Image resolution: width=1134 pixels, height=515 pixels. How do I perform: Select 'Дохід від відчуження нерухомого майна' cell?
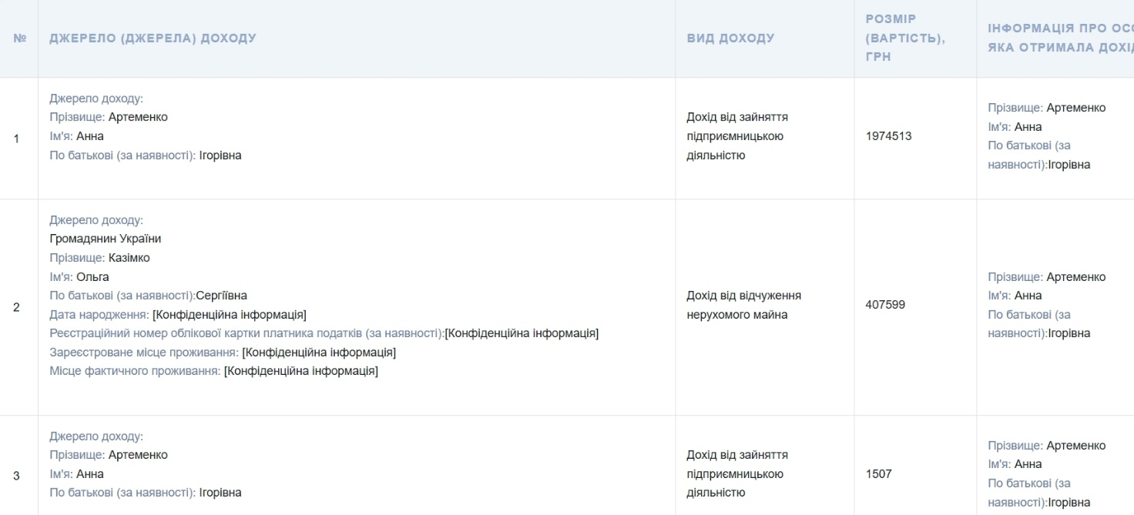(x=743, y=305)
